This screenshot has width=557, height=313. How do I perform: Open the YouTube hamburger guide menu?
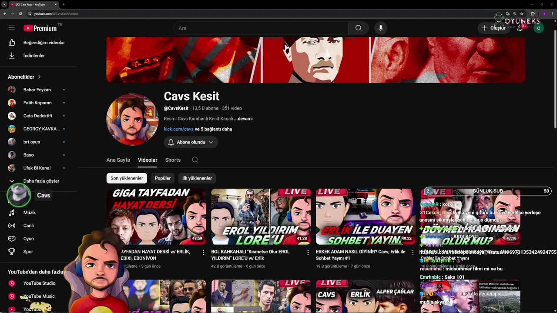[12, 28]
